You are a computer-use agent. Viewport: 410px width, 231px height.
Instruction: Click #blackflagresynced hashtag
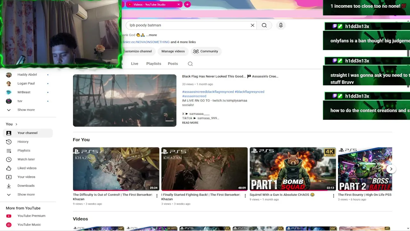click(250, 92)
